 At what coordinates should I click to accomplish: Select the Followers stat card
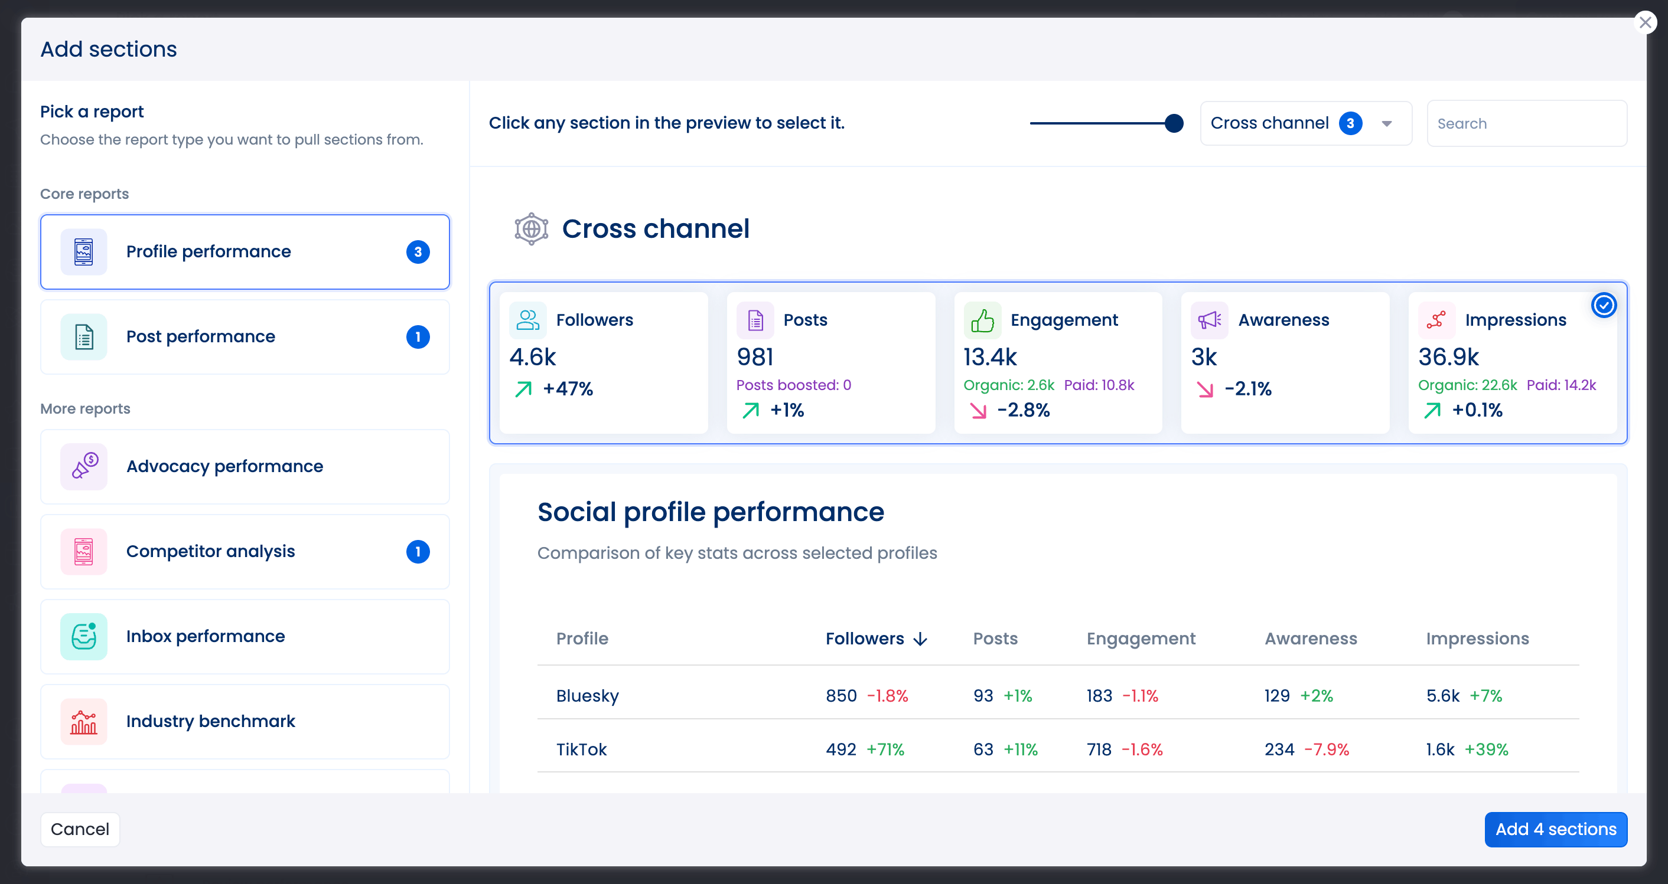(x=604, y=362)
